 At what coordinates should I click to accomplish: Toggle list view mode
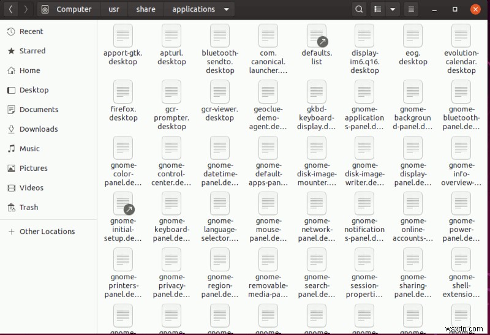coord(378,9)
